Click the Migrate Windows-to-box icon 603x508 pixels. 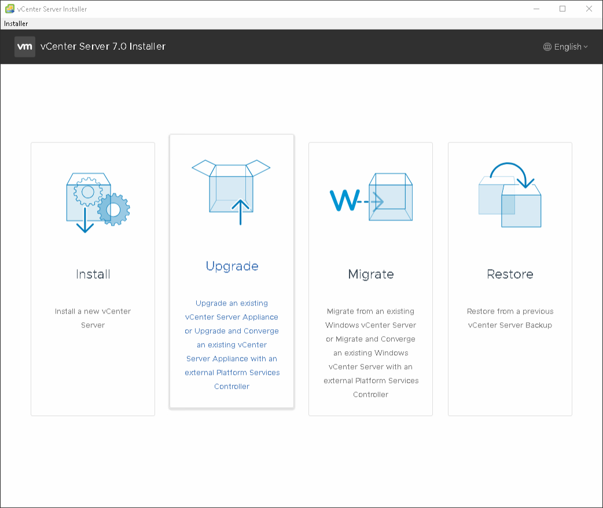371,197
